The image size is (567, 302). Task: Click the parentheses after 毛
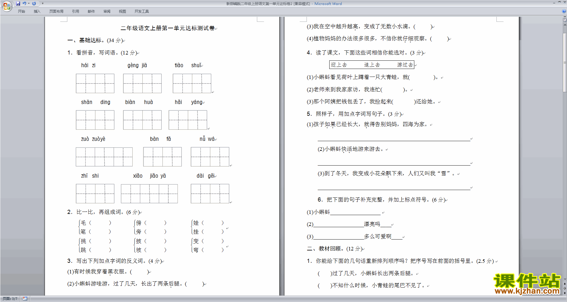point(100,223)
